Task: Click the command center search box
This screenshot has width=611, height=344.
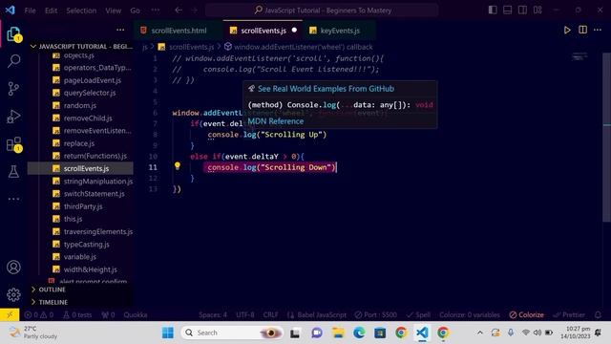Action: [x=322, y=11]
